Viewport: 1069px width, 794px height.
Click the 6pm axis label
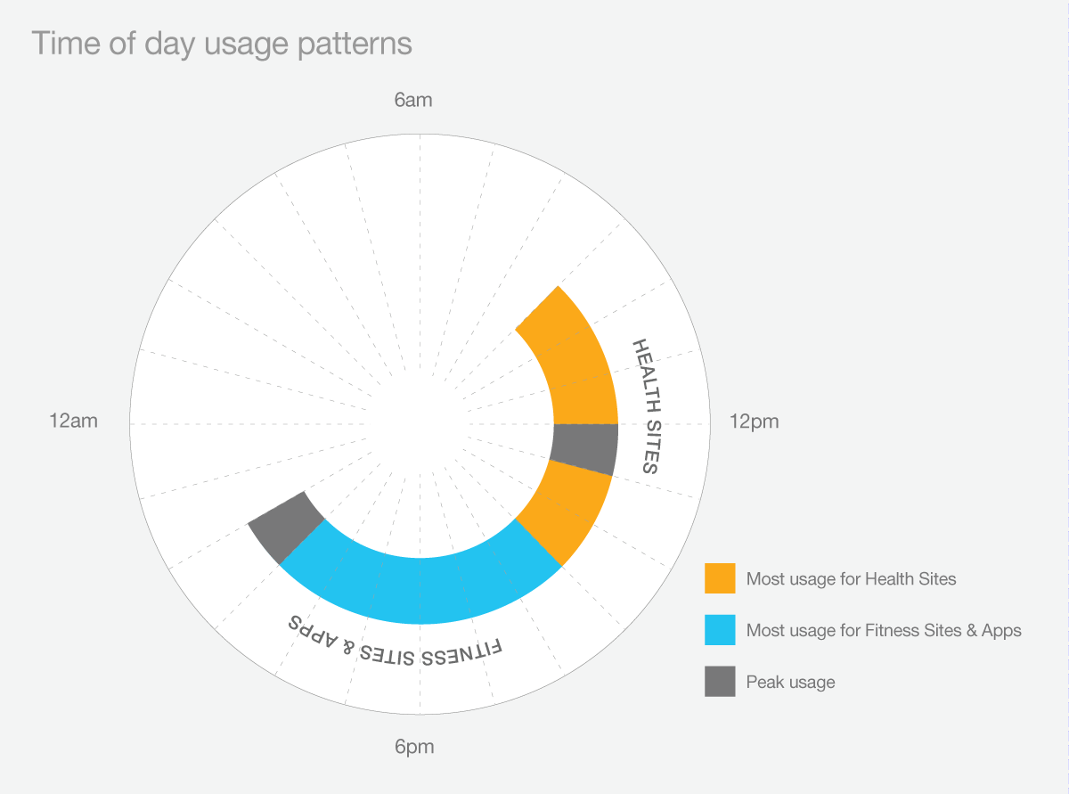(x=414, y=747)
